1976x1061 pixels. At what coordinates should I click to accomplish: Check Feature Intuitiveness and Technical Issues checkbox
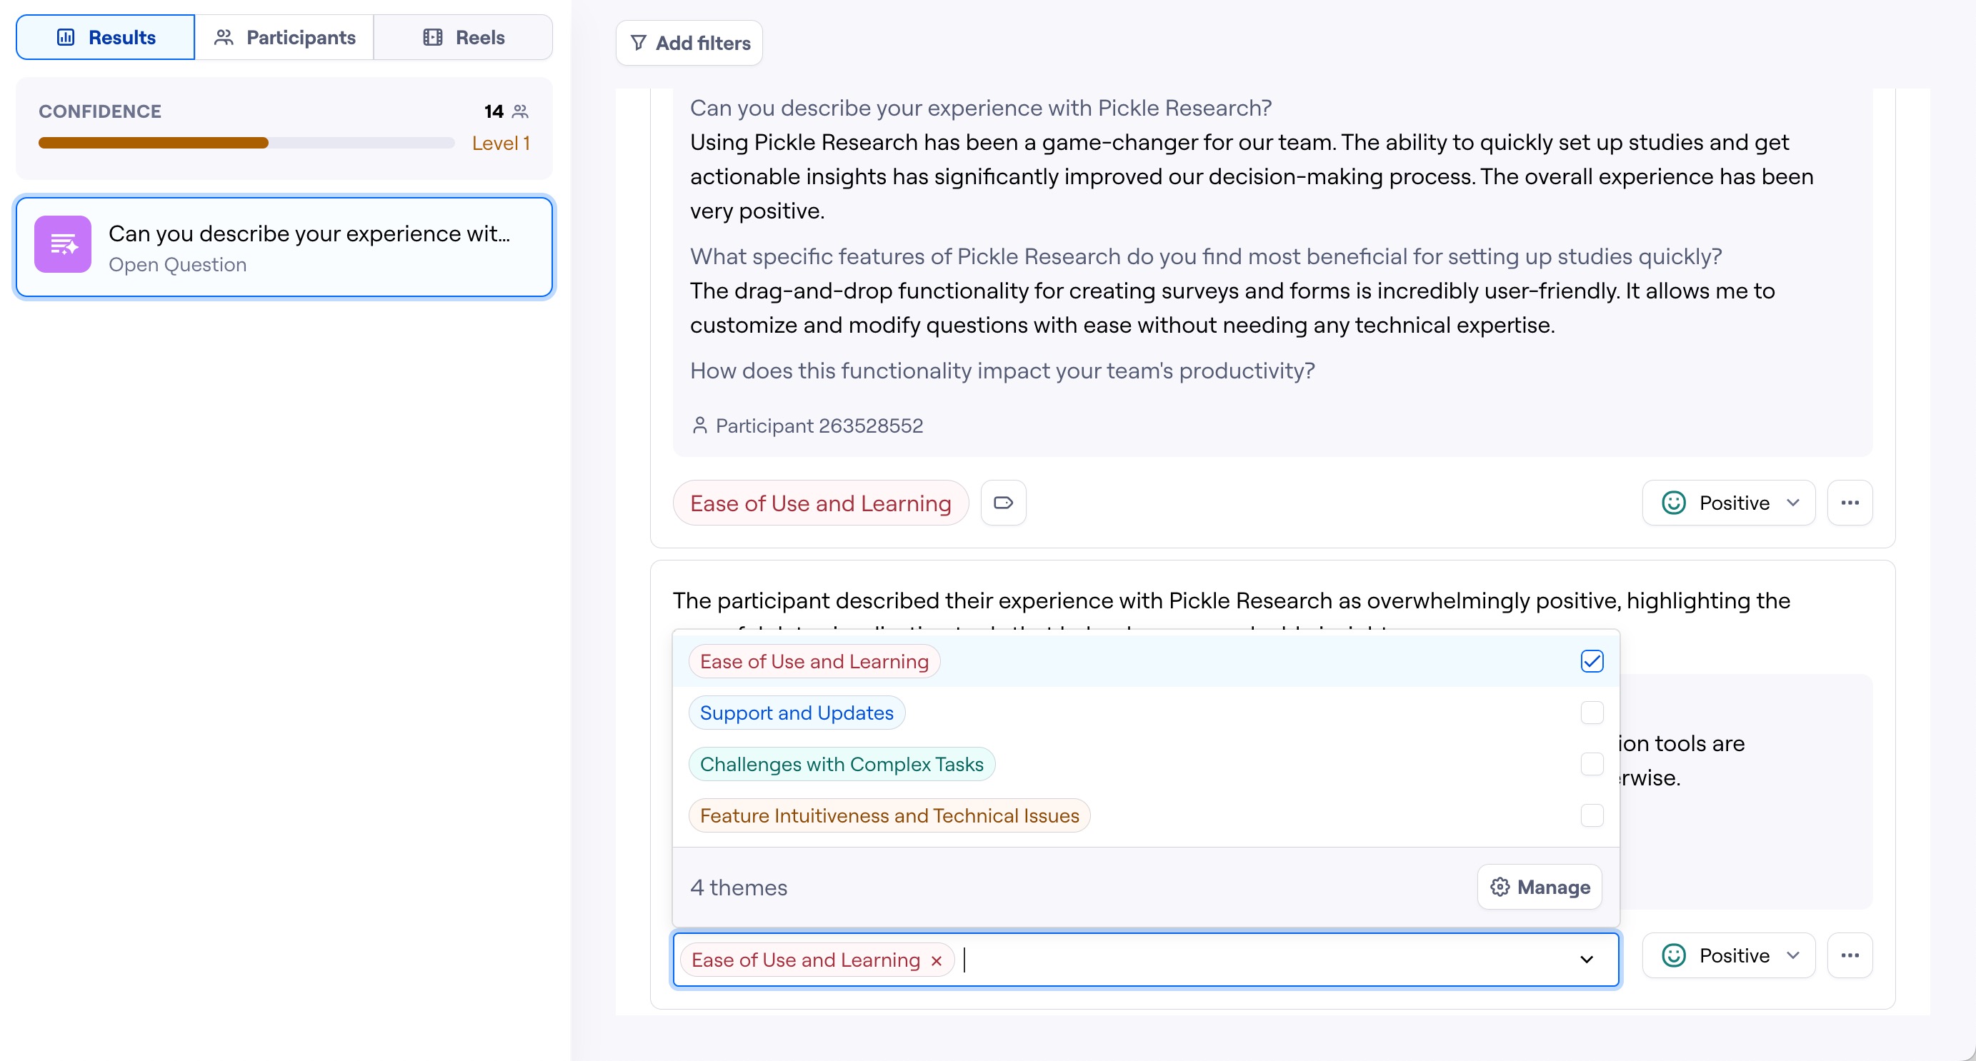tap(1592, 815)
